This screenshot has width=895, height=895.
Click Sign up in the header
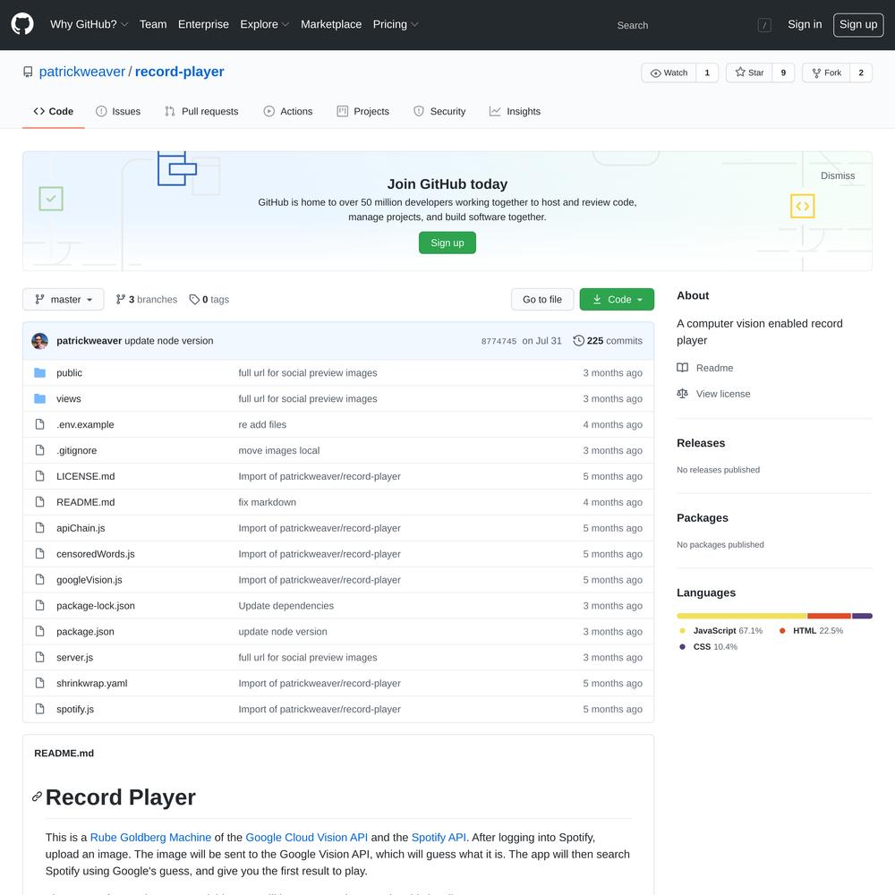pyautogui.click(x=858, y=24)
